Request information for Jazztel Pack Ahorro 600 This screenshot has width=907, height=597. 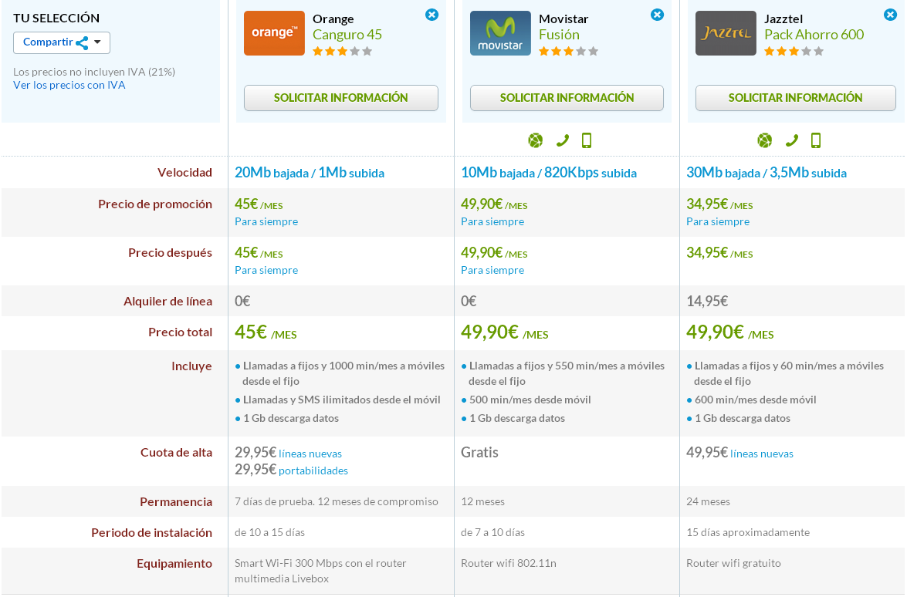coord(795,98)
